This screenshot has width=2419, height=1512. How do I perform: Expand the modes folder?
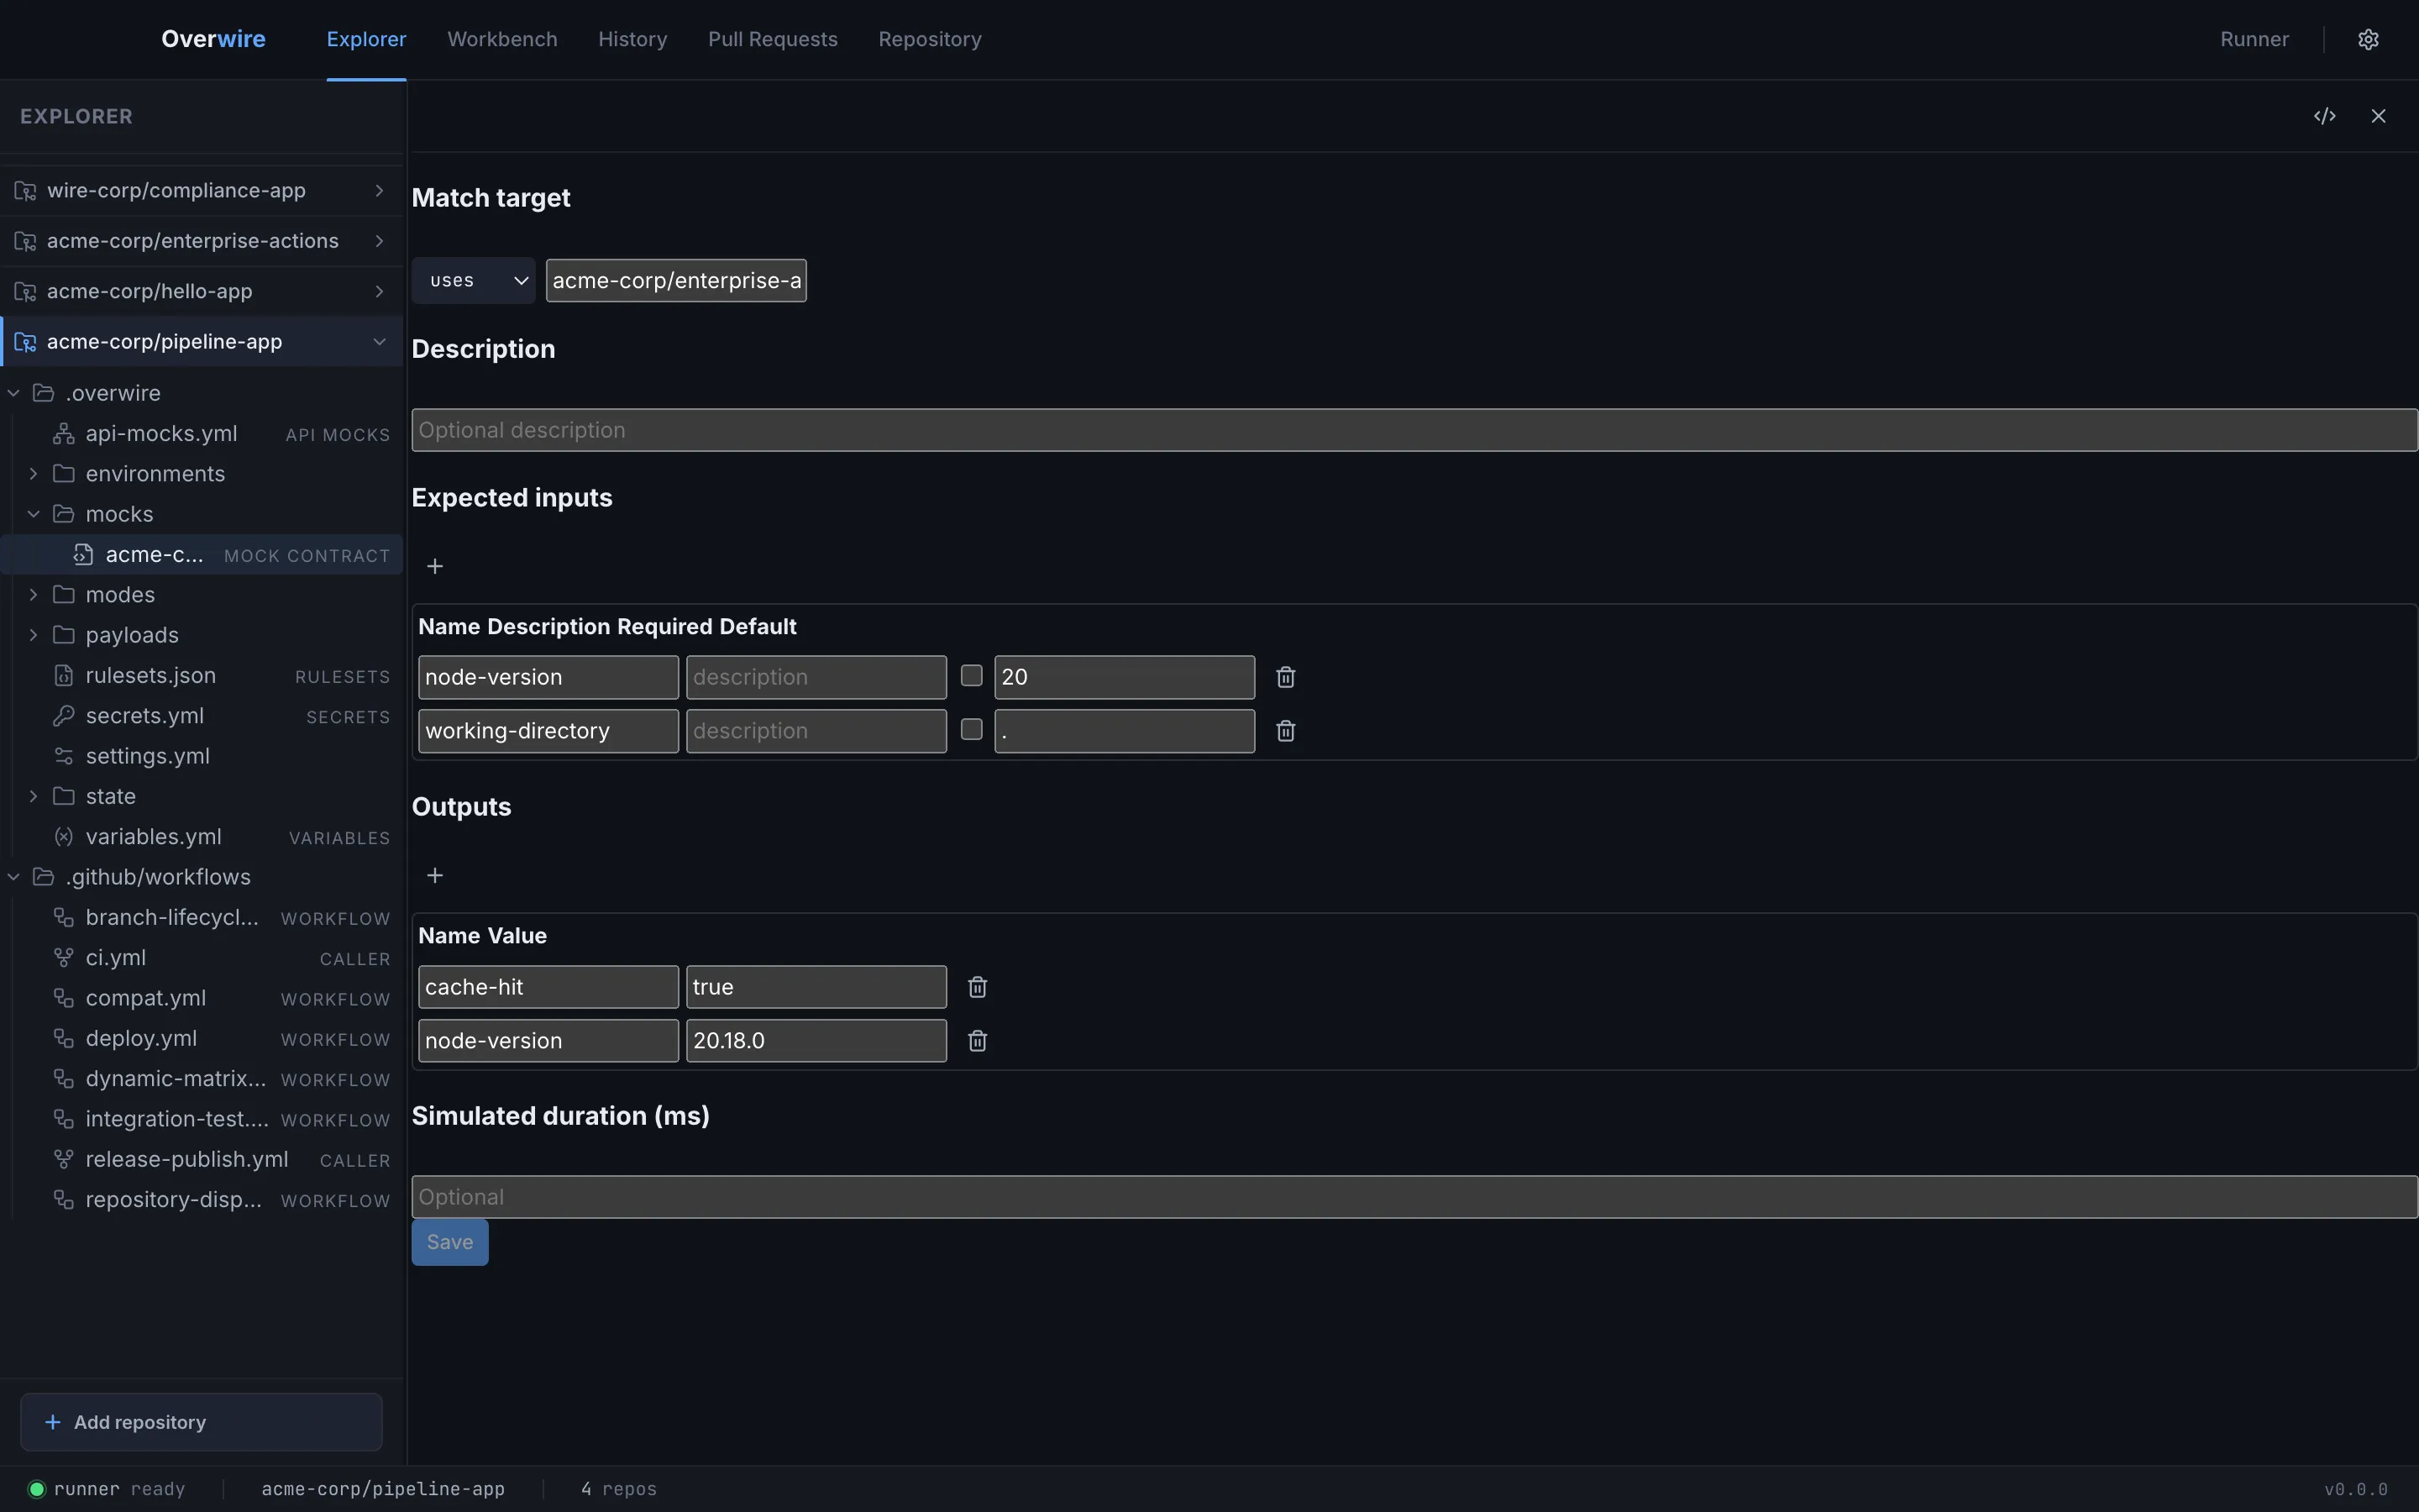click(x=34, y=595)
